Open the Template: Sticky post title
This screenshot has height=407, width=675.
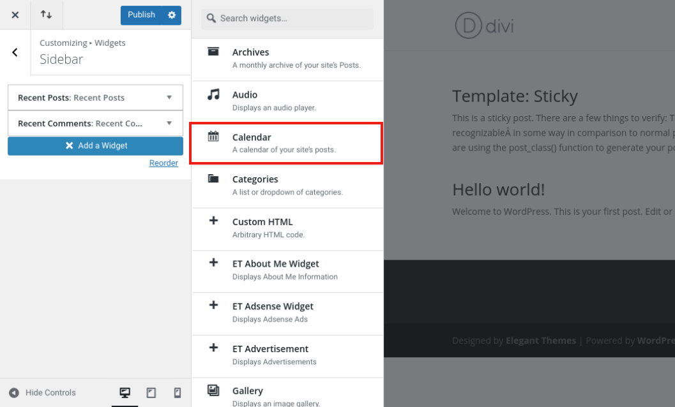point(515,96)
